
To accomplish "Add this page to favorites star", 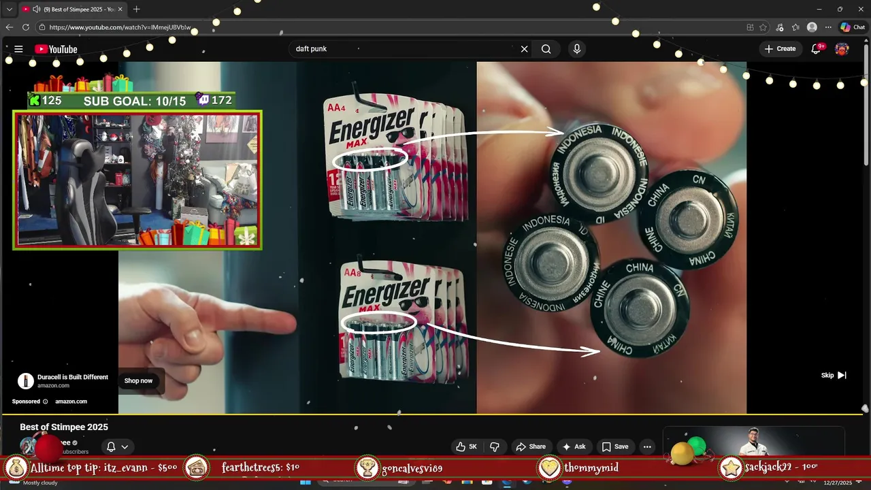I will pos(763,27).
